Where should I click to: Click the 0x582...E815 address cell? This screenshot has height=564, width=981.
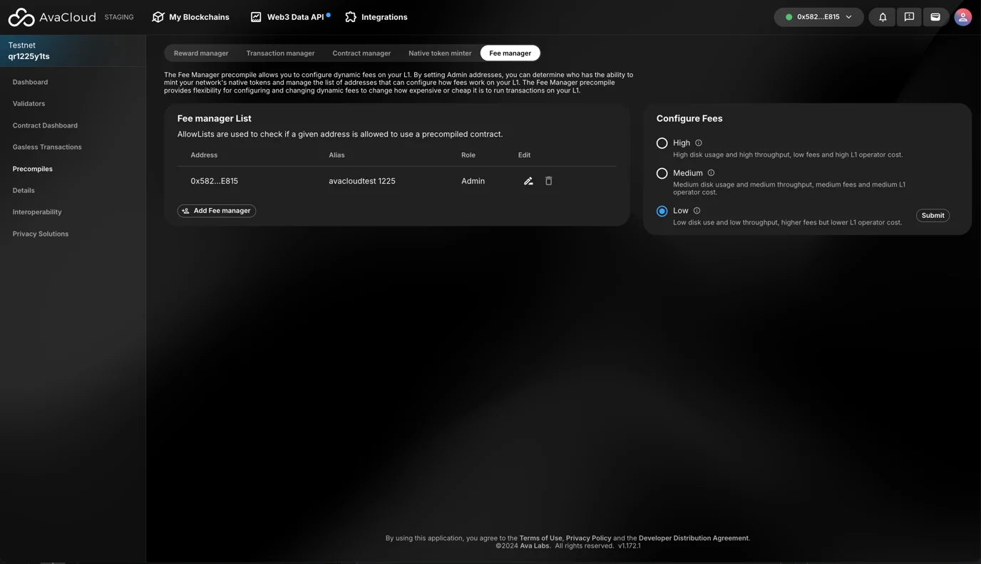(x=215, y=181)
